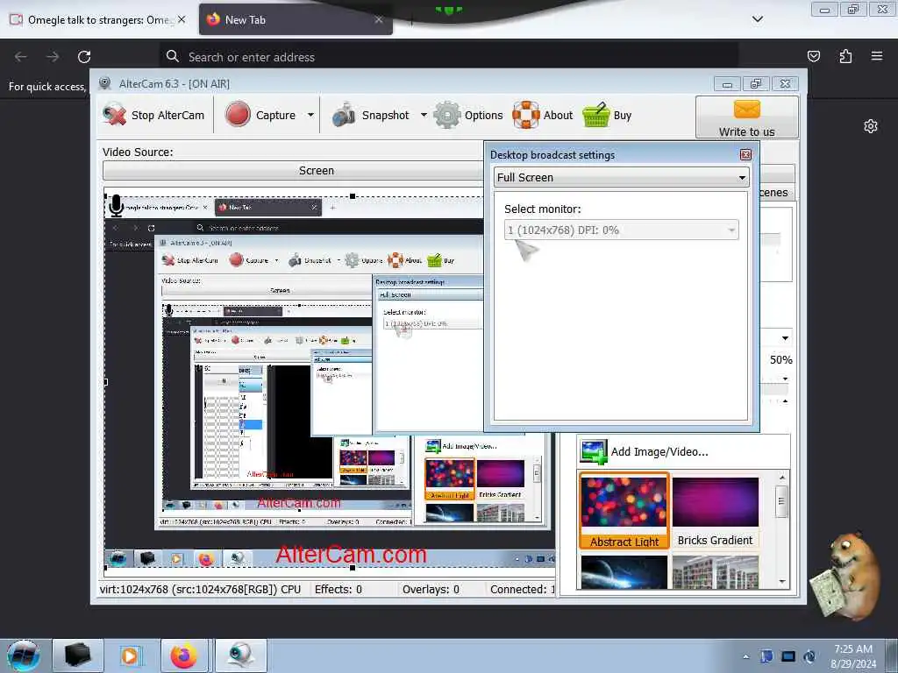Click the Write to us envelope button
898x673 pixels.
[x=747, y=117]
